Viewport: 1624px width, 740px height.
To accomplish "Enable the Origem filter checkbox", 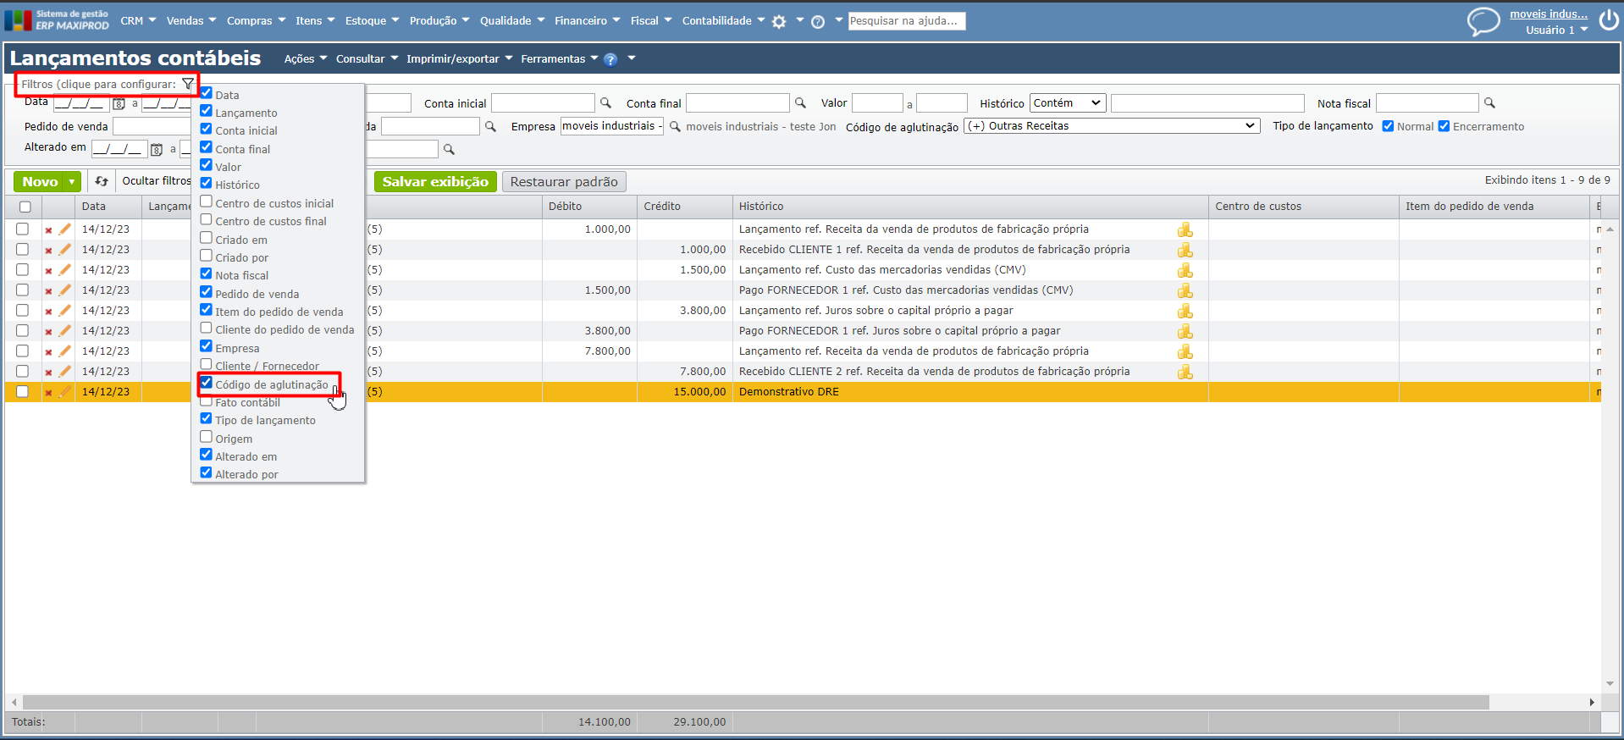I will coord(206,437).
